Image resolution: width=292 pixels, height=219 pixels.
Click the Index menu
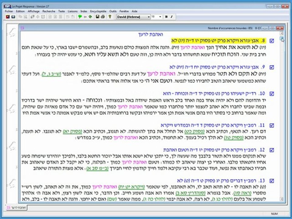(84, 11)
